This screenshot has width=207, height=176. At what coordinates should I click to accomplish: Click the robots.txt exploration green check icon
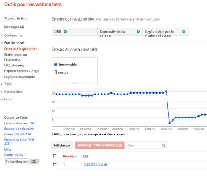tap(184, 31)
